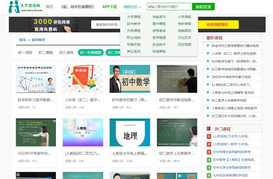Open the 地理 course thumbnail
The image size is (273, 179).
click(x=130, y=133)
